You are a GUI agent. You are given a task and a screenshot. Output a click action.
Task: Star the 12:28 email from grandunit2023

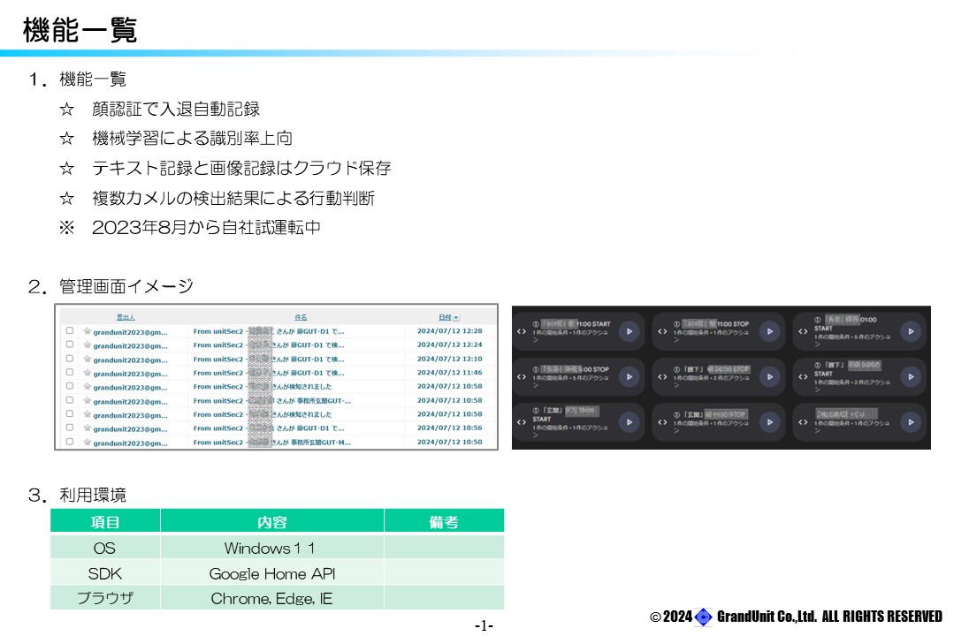pyautogui.click(x=87, y=331)
